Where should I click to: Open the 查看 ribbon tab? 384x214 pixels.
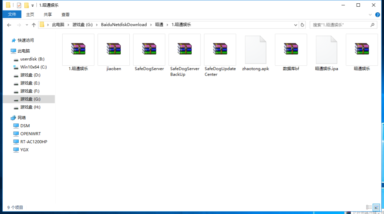[65, 15]
